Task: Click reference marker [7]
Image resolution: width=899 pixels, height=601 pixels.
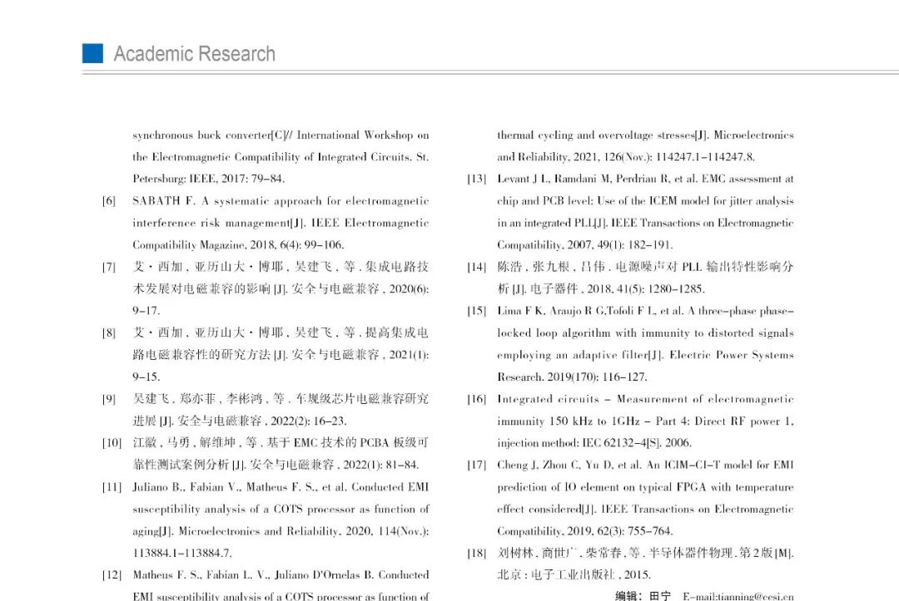Action: click(x=109, y=267)
